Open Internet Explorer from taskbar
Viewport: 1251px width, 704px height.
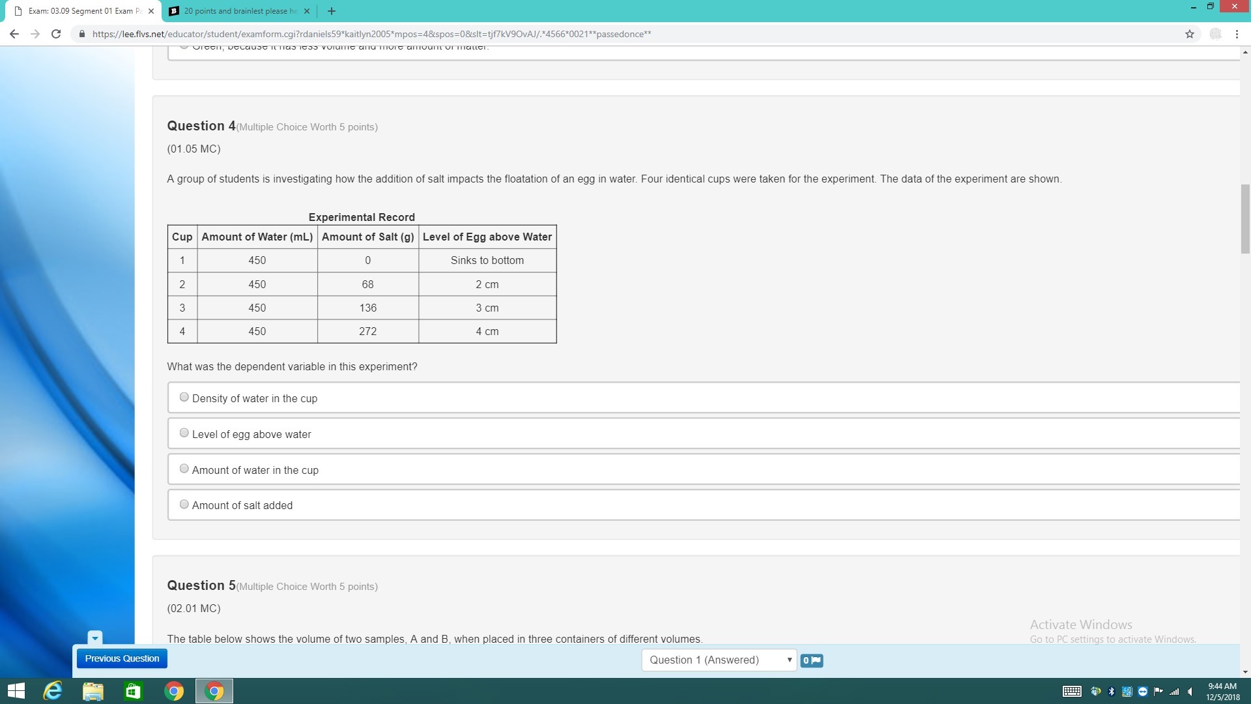pos(52,690)
